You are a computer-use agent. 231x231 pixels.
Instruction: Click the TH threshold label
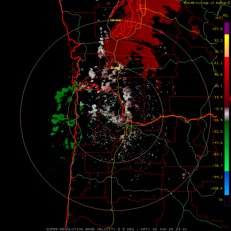pos(220,200)
